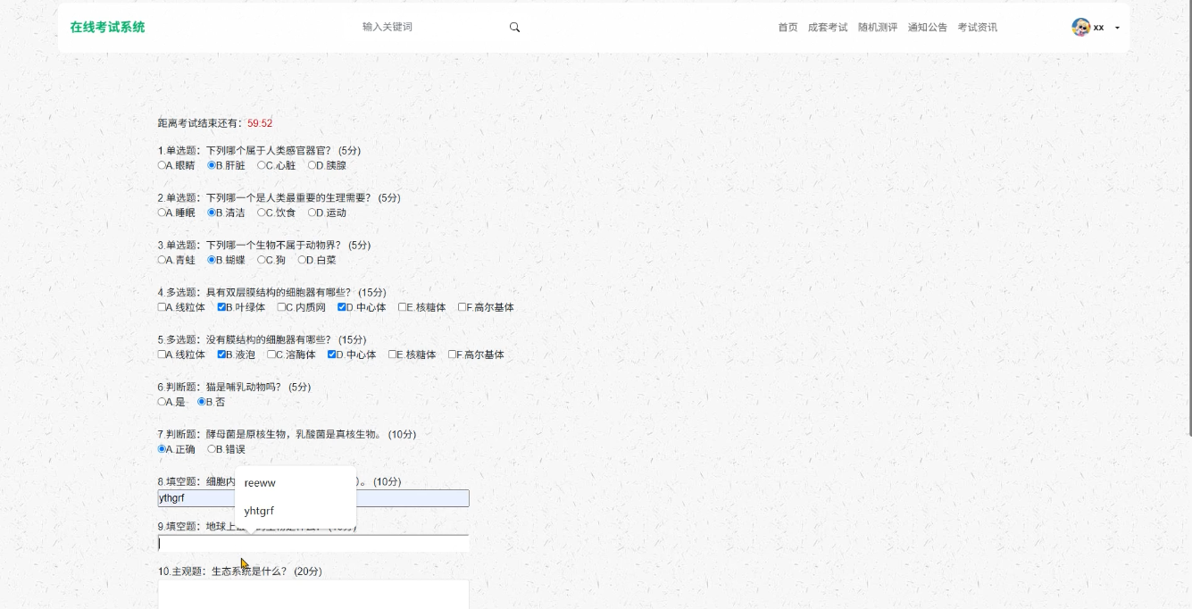Click question 10 text 生态系统是什么

point(251,571)
